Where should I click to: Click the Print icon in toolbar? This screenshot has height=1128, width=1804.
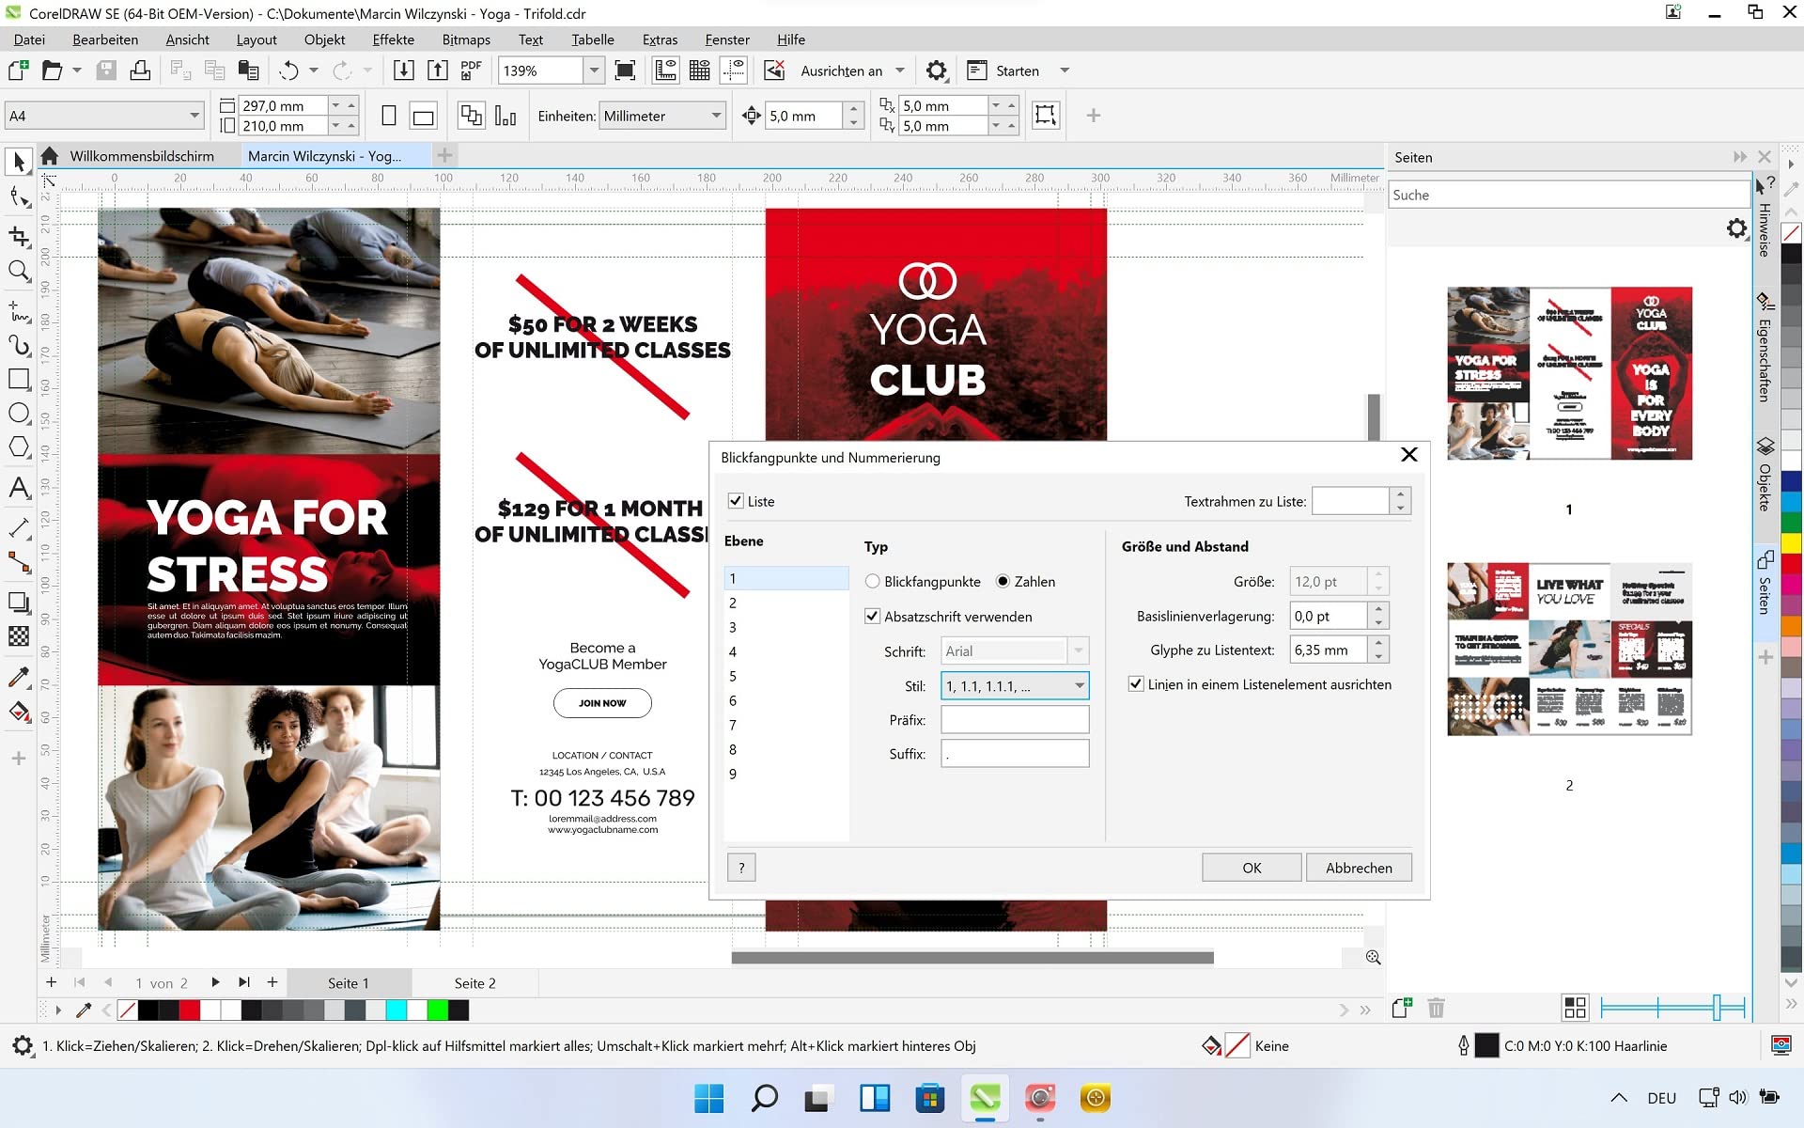[140, 70]
